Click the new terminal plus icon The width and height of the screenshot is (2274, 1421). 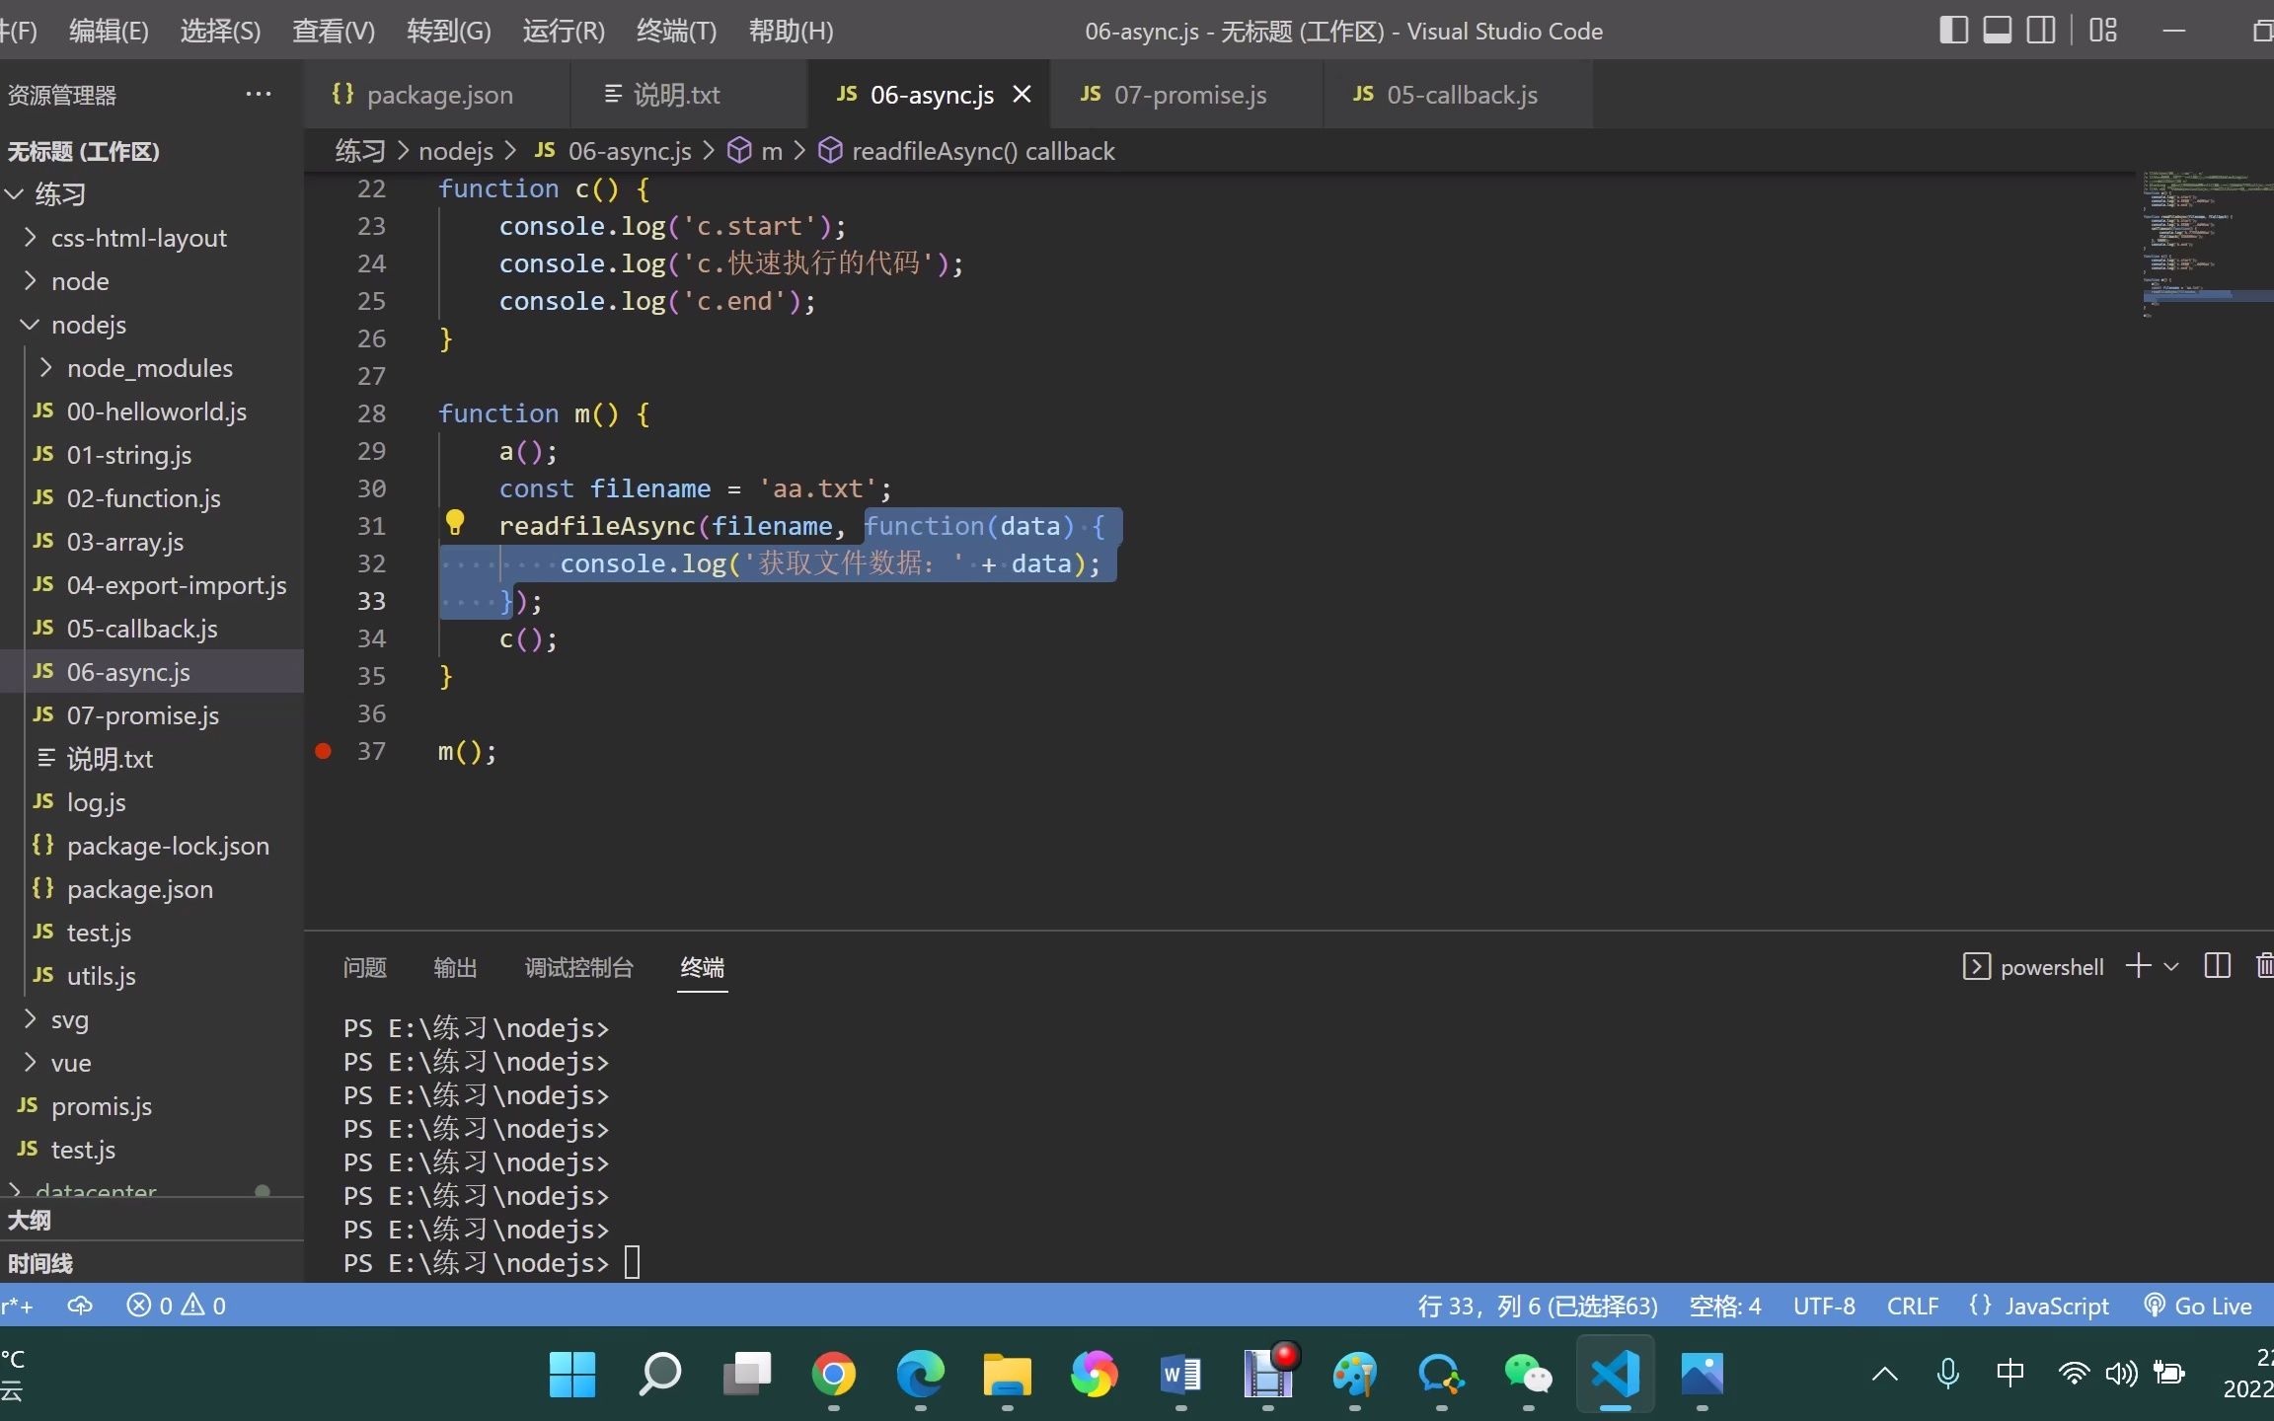[2138, 966]
